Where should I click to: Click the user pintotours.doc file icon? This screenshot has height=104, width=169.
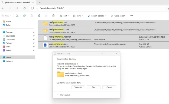tap(45, 45)
